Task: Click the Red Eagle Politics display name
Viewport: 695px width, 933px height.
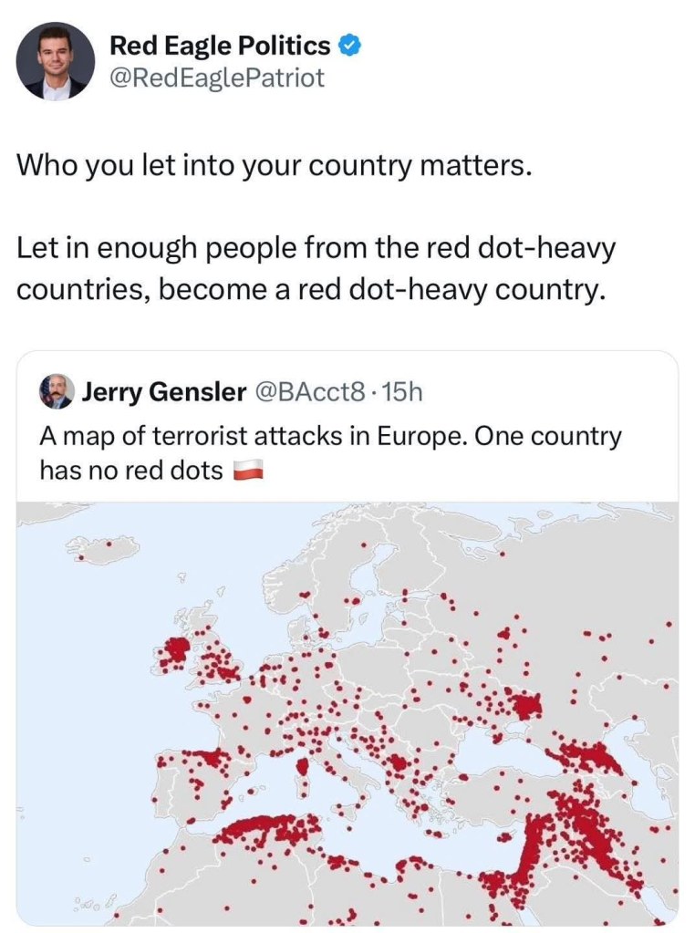Action: (x=220, y=45)
